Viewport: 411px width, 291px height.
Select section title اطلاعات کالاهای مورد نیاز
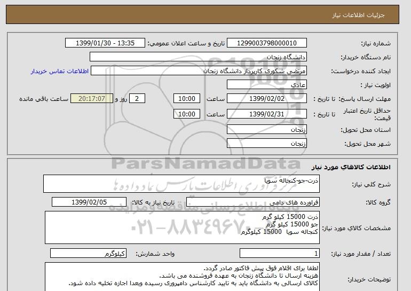coord(351,167)
